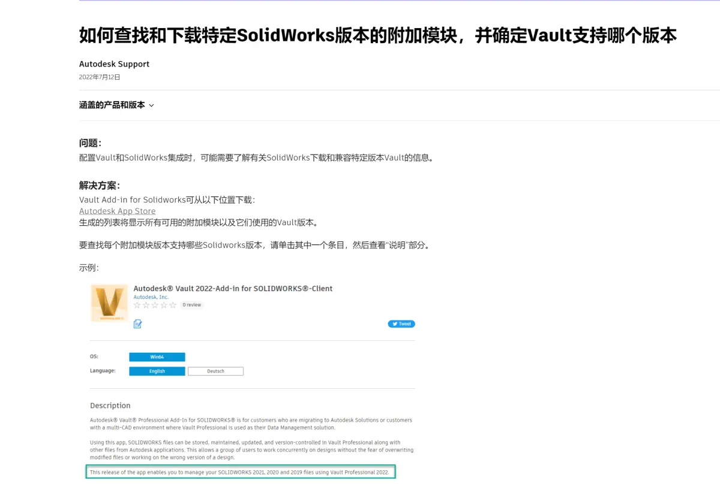
Task: Click the sentence starting 要查找每个附加模块版本
Action: pos(255,245)
